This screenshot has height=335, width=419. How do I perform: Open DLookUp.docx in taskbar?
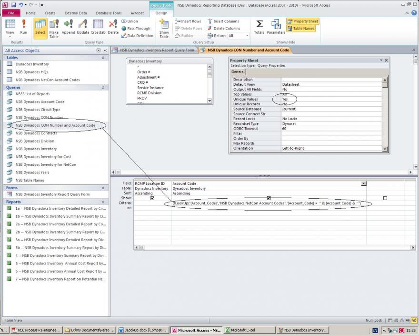point(143,330)
